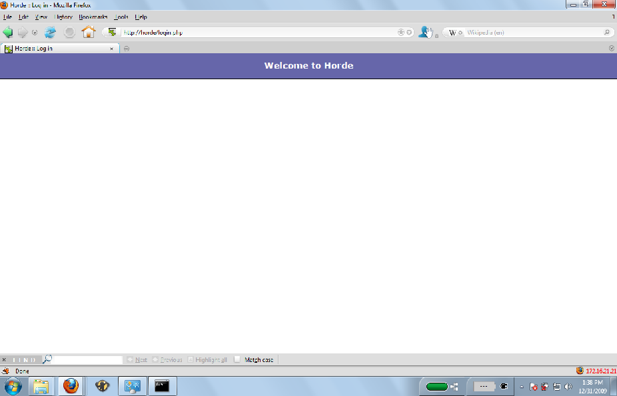Enable the Match case checkbox
The width and height of the screenshot is (617, 396).
click(x=237, y=359)
